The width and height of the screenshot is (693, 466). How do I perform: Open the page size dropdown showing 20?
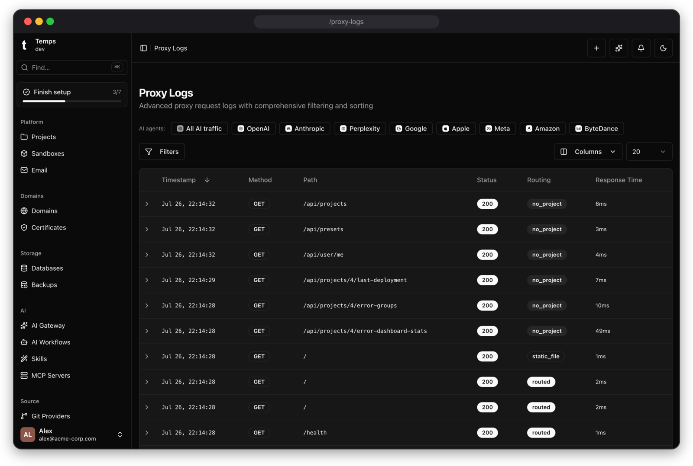pos(649,152)
